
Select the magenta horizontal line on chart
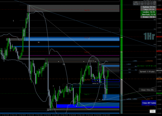[71, 55]
